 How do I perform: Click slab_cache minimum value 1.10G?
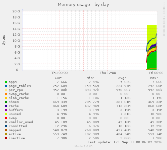(x=94, y=98)
